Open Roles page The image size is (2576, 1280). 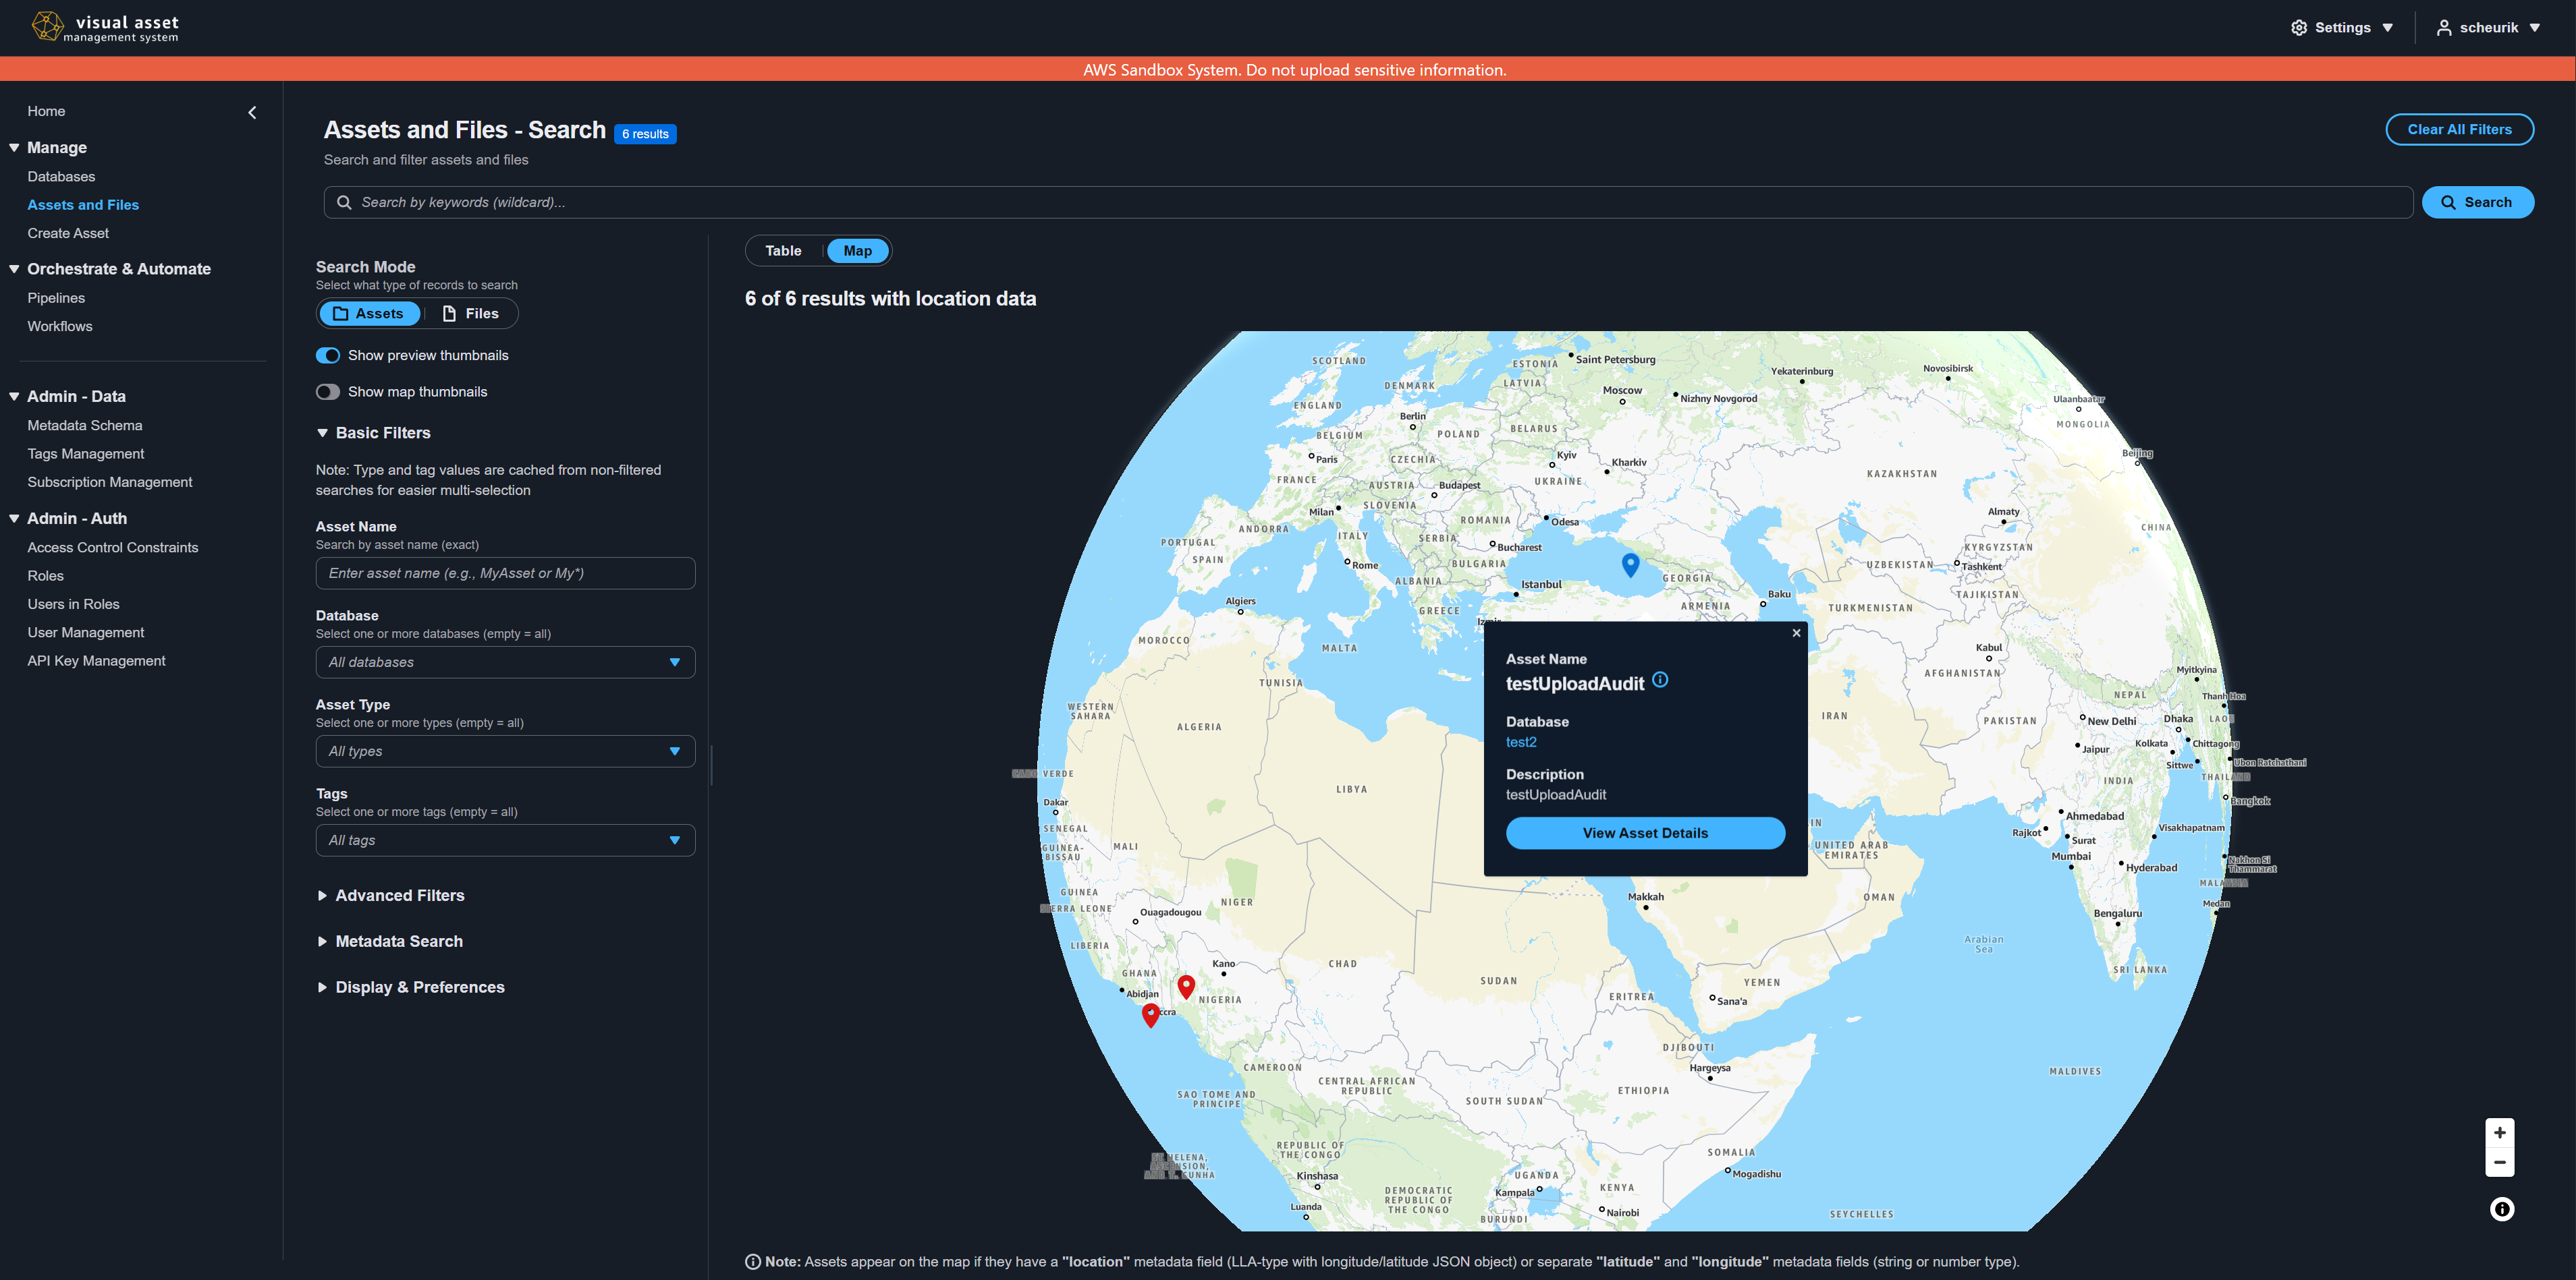point(45,575)
